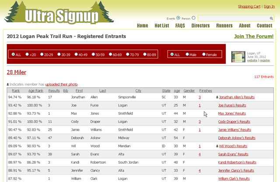Click the Ultra Signup logo
Viewport: 280px width, 182px height.
click(x=59, y=13)
